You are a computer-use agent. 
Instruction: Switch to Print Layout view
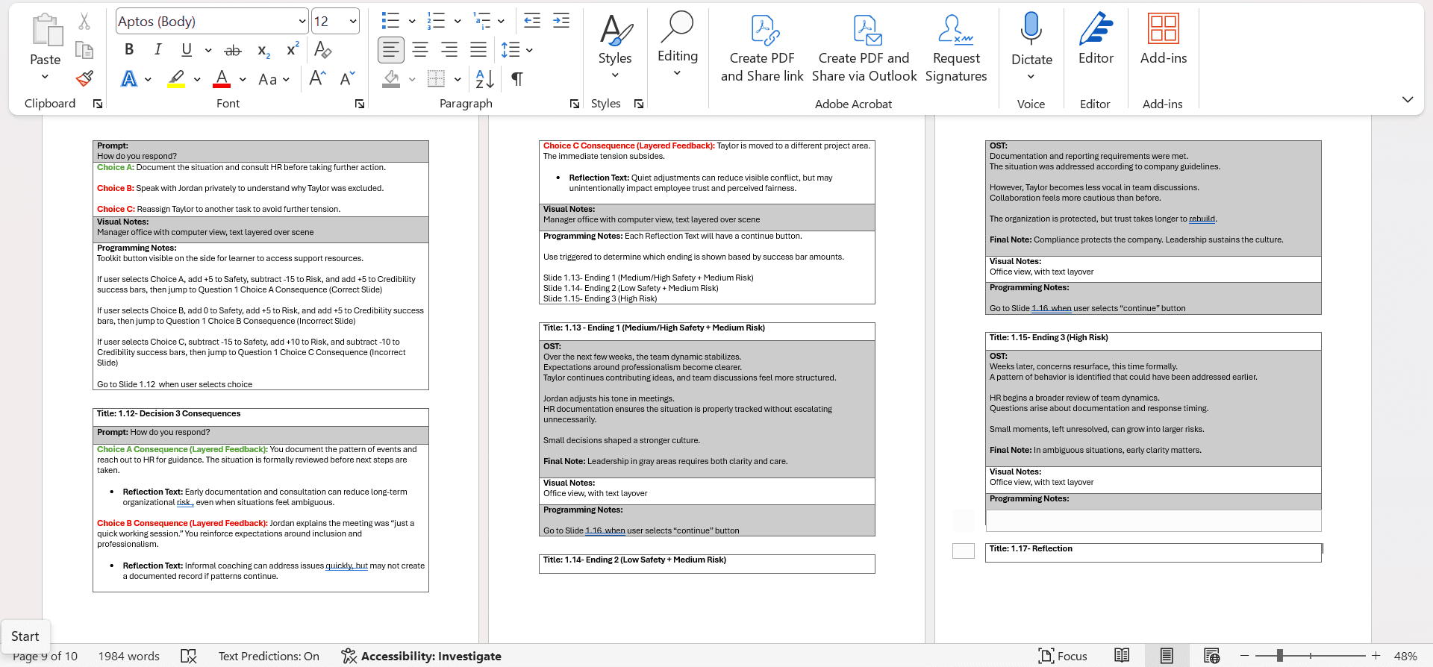click(x=1167, y=656)
